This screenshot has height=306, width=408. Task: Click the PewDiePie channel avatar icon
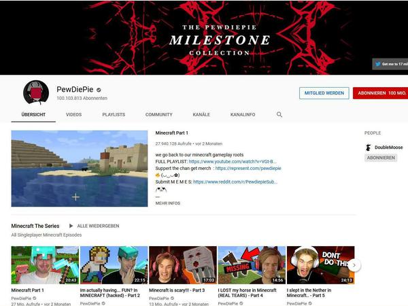tap(36, 92)
